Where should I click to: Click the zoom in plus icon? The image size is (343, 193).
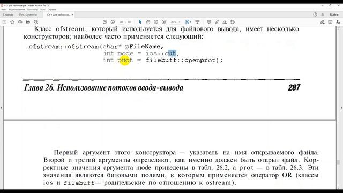pyautogui.click(x=164, y=22)
